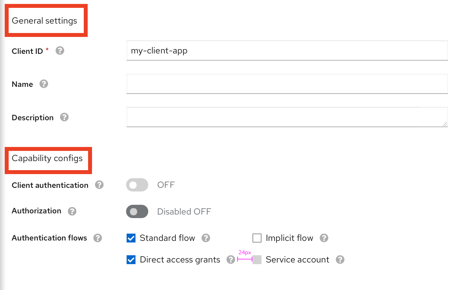Enable the Client authentication toggle
This screenshot has height=290, width=464.
coord(137,185)
